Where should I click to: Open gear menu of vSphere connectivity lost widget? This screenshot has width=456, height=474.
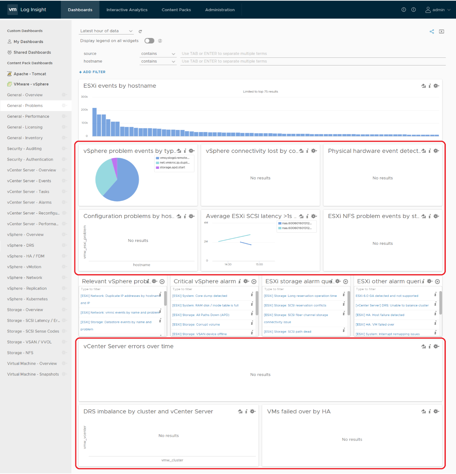click(314, 151)
